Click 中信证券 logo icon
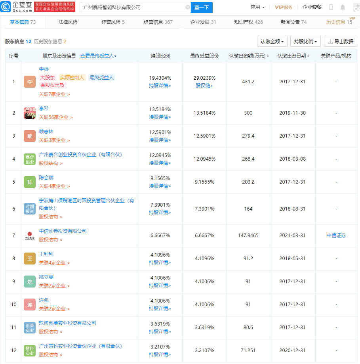Viewport: 360px width, 364px height. click(x=30, y=236)
